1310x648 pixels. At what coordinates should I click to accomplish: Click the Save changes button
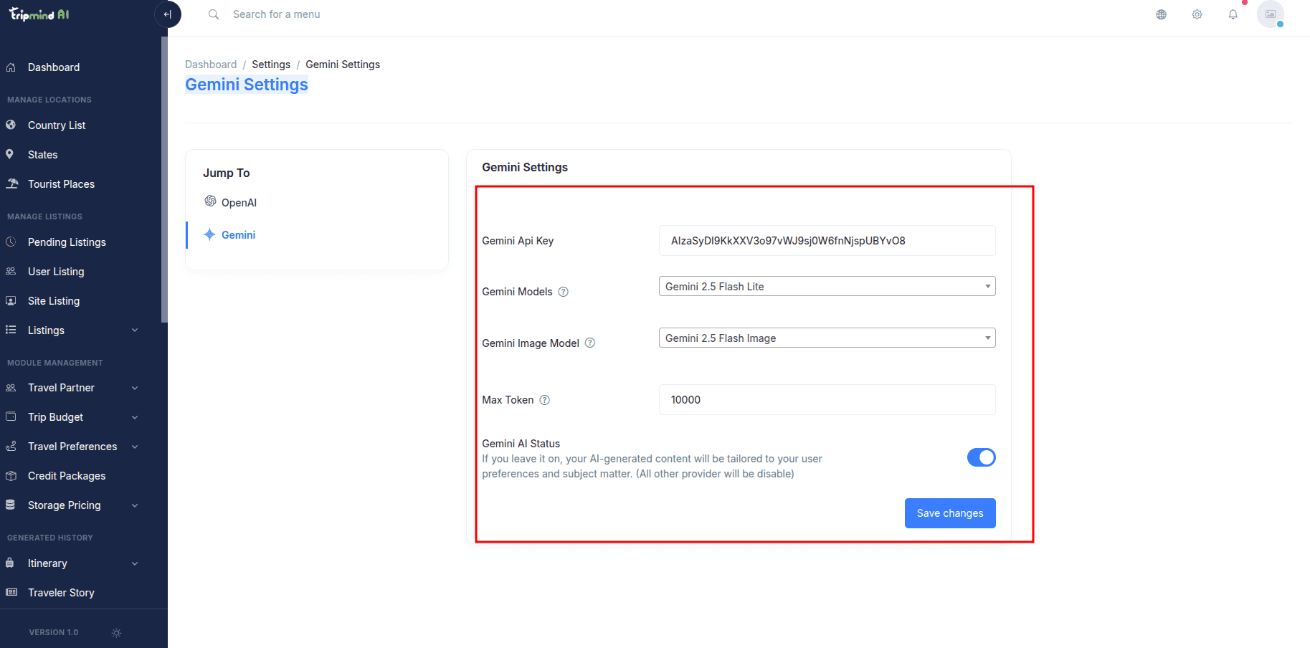click(950, 513)
